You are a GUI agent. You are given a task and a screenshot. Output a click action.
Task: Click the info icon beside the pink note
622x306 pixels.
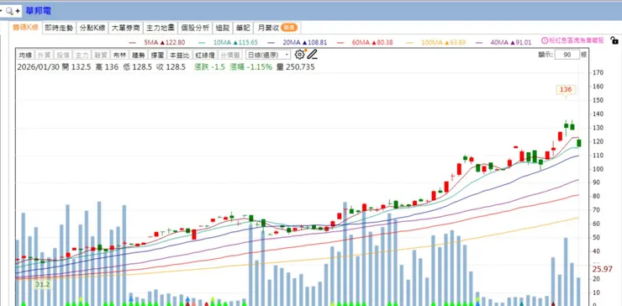click(x=545, y=40)
